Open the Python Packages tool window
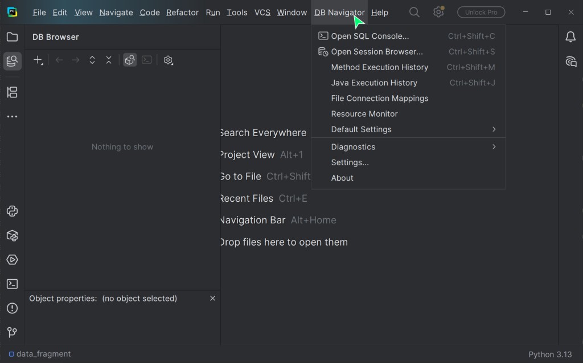 (x=12, y=235)
